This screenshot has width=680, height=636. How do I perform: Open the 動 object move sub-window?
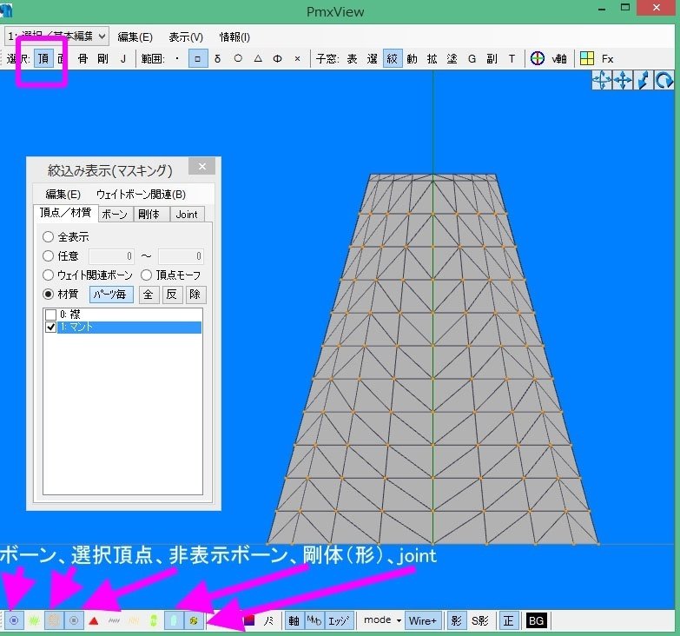tap(412, 58)
